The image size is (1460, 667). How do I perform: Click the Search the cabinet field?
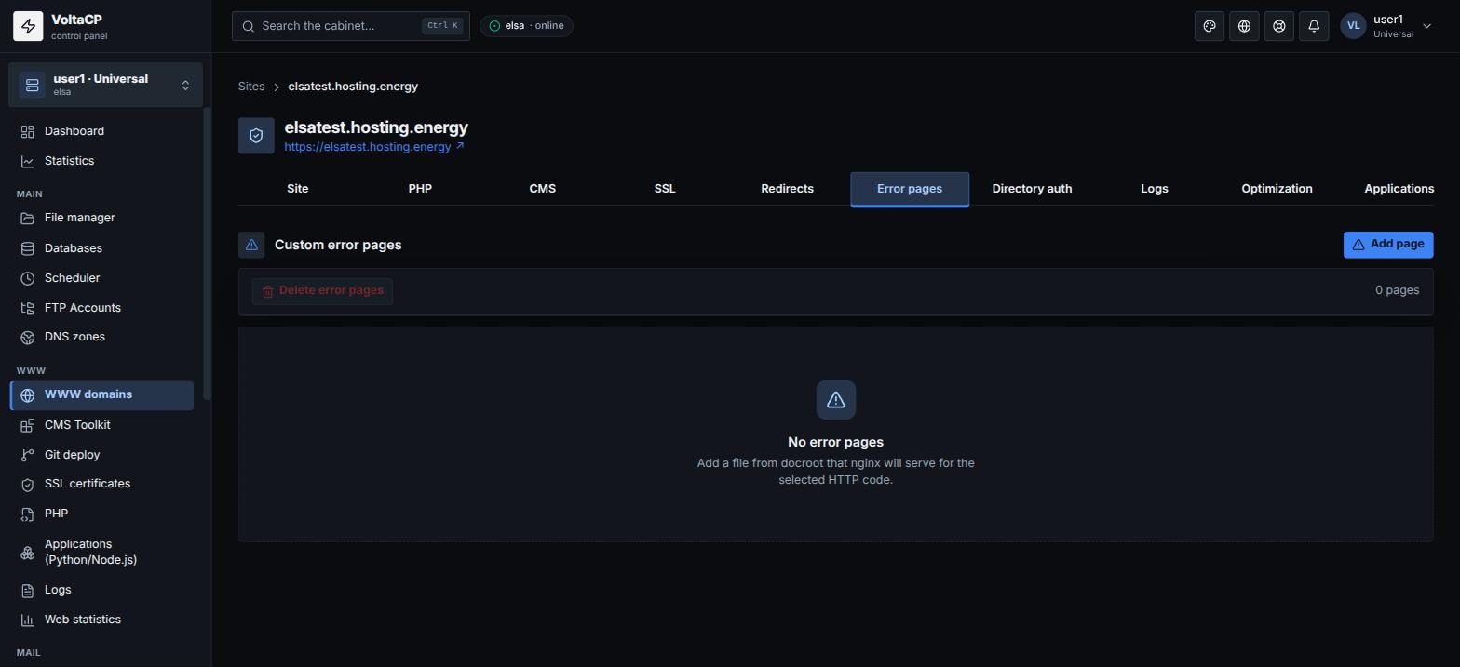[351, 26]
